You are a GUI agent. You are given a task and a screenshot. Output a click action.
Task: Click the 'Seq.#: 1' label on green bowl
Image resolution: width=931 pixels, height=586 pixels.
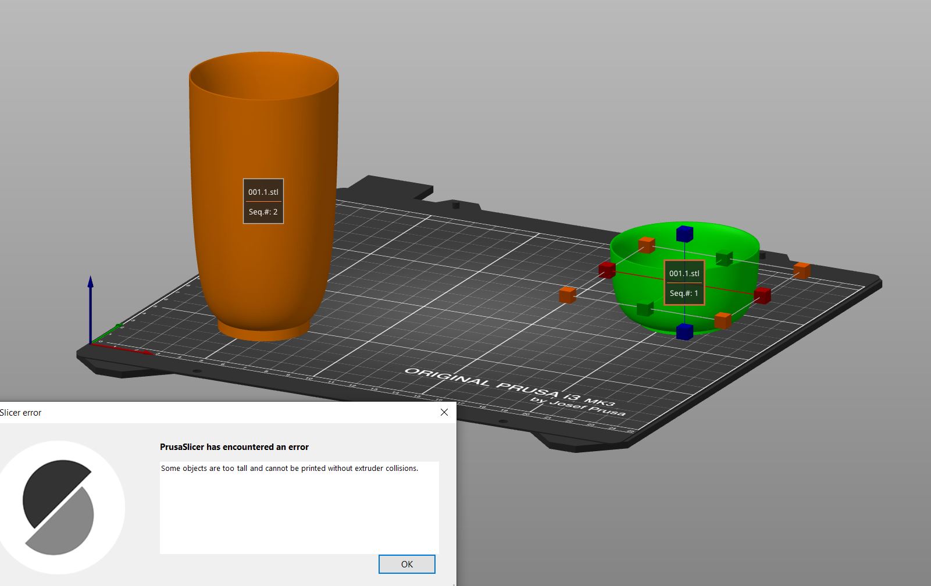(x=684, y=293)
